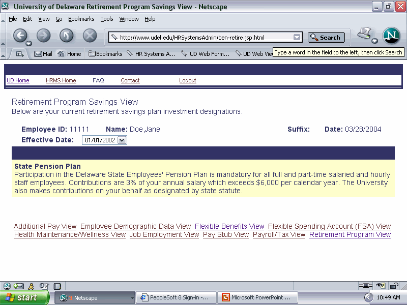Viewport: 407px width, 305px height.
Task: Open the Bookmarks menu in menu bar
Action: 81,19
